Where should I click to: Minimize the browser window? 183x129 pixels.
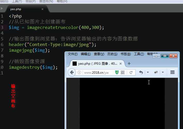point(156,56)
